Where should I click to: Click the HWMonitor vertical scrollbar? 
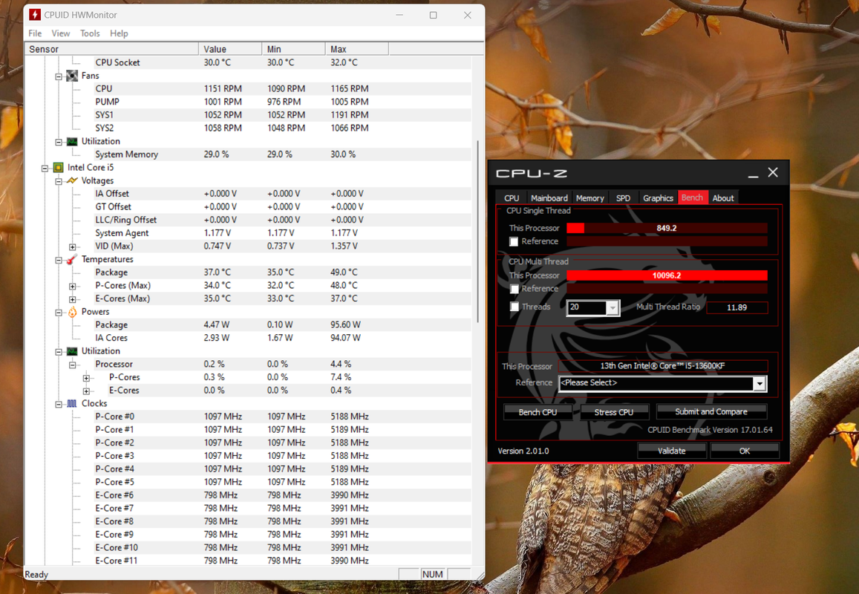tap(478, 231)
